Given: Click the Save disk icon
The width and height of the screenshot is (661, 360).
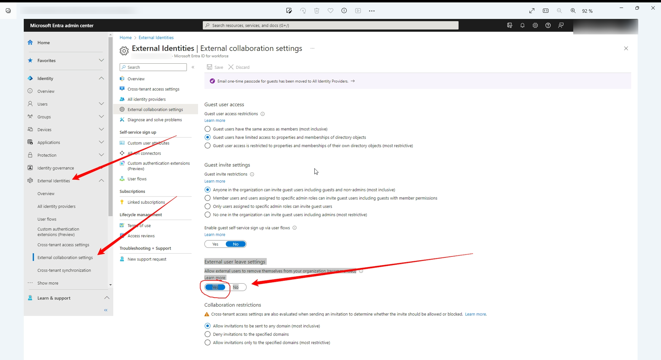Looking at the screenshot, I should click(209, 67).
